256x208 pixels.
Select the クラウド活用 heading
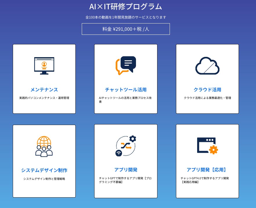207,90
